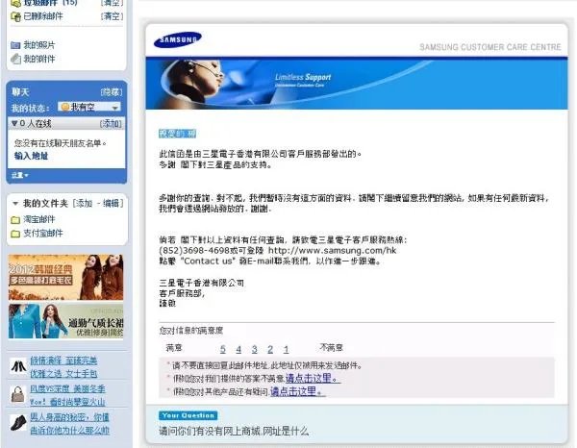
Task: Click http://www.samsung.com/hk URL text
Action: tap(333, 251)
